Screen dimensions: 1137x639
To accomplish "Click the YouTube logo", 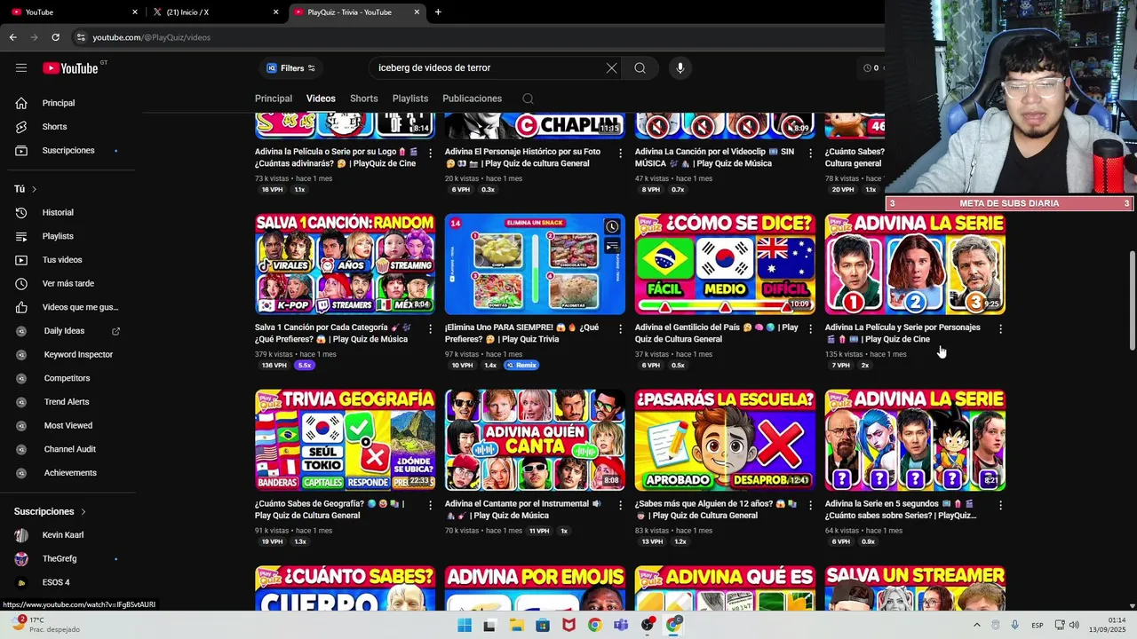I will [70, 68].
